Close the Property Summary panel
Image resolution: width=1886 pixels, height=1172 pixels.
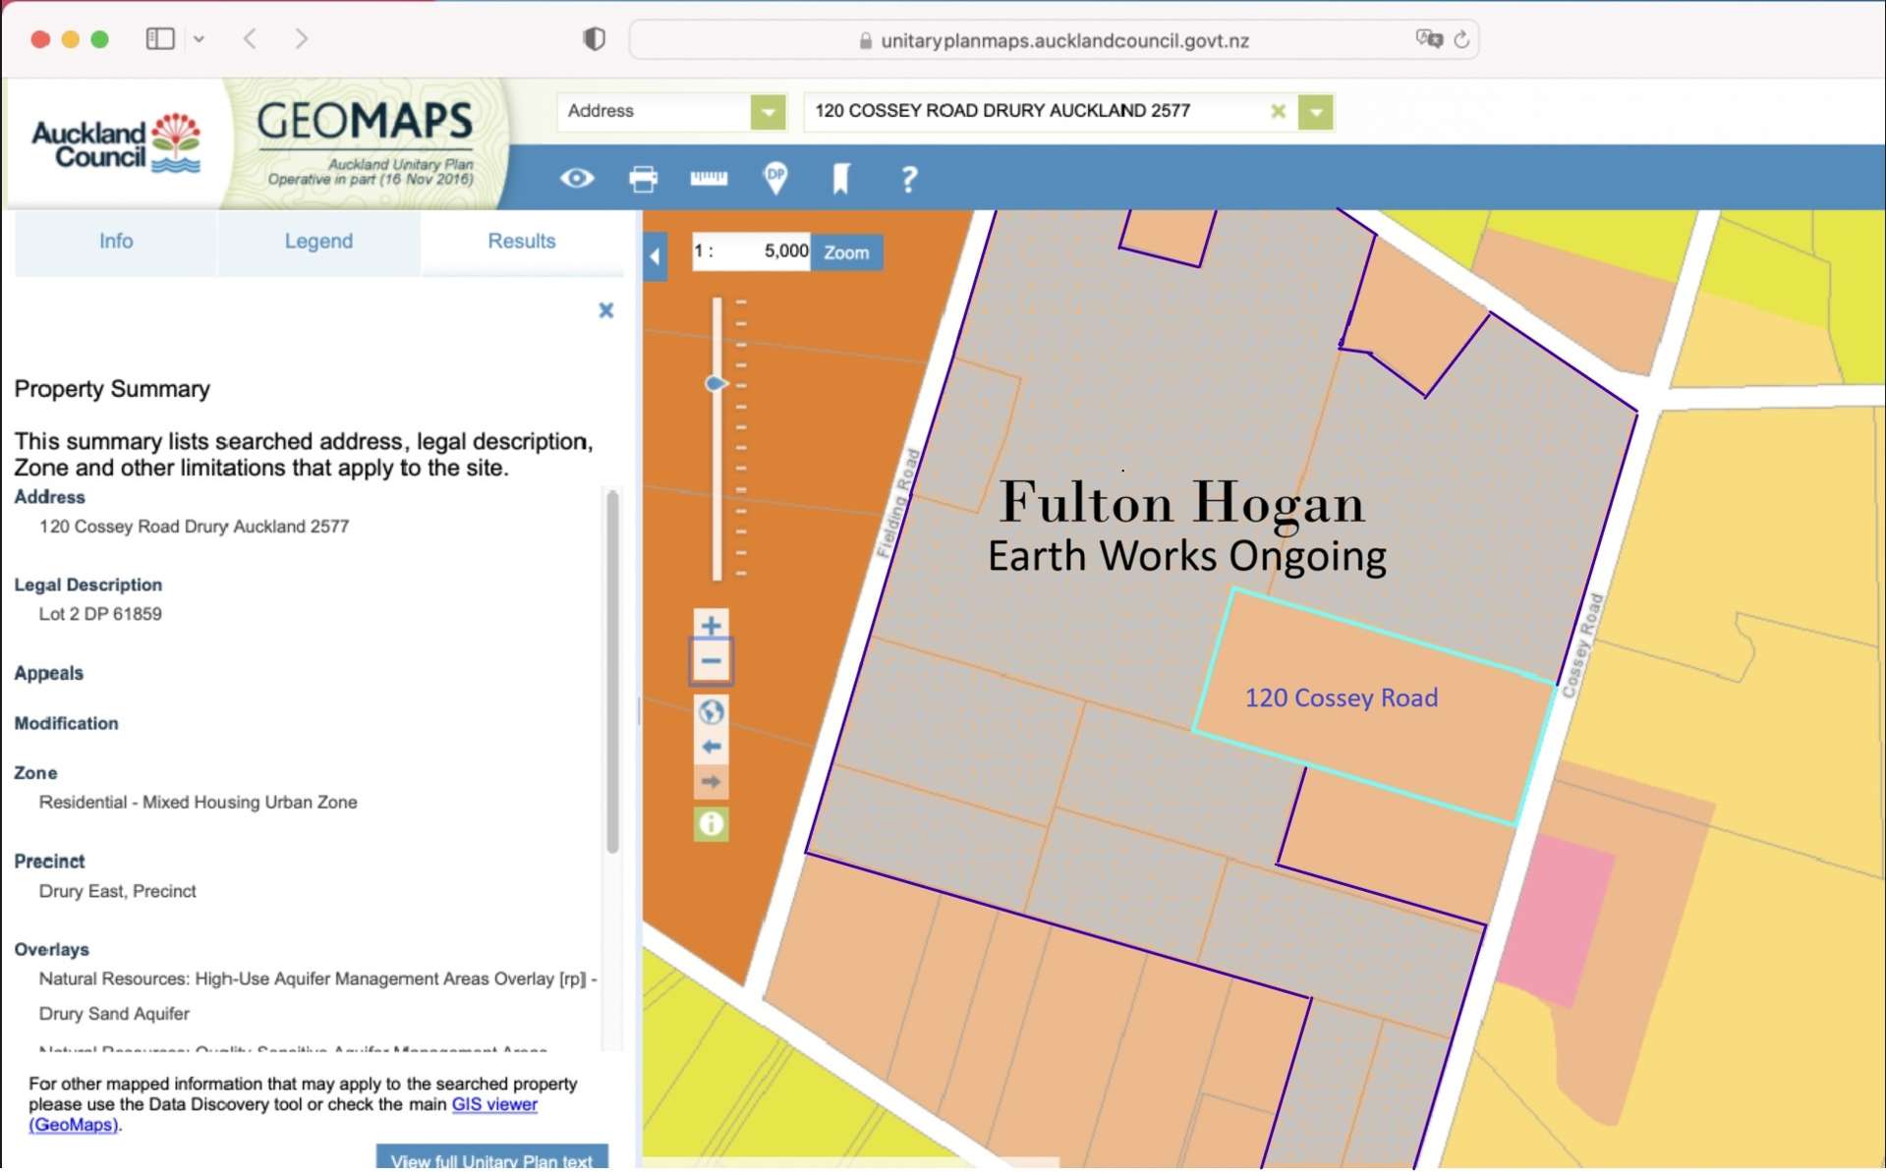click(x=606, y=310)
